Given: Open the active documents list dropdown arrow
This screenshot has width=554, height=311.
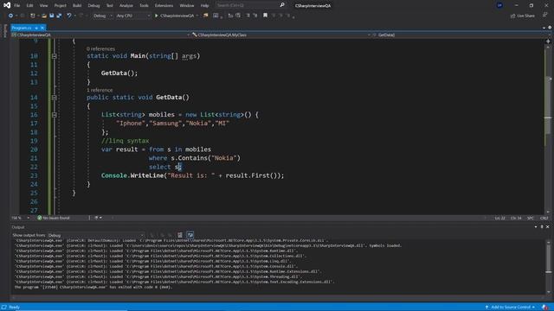Looking at the screenshot, I should 544,28.
